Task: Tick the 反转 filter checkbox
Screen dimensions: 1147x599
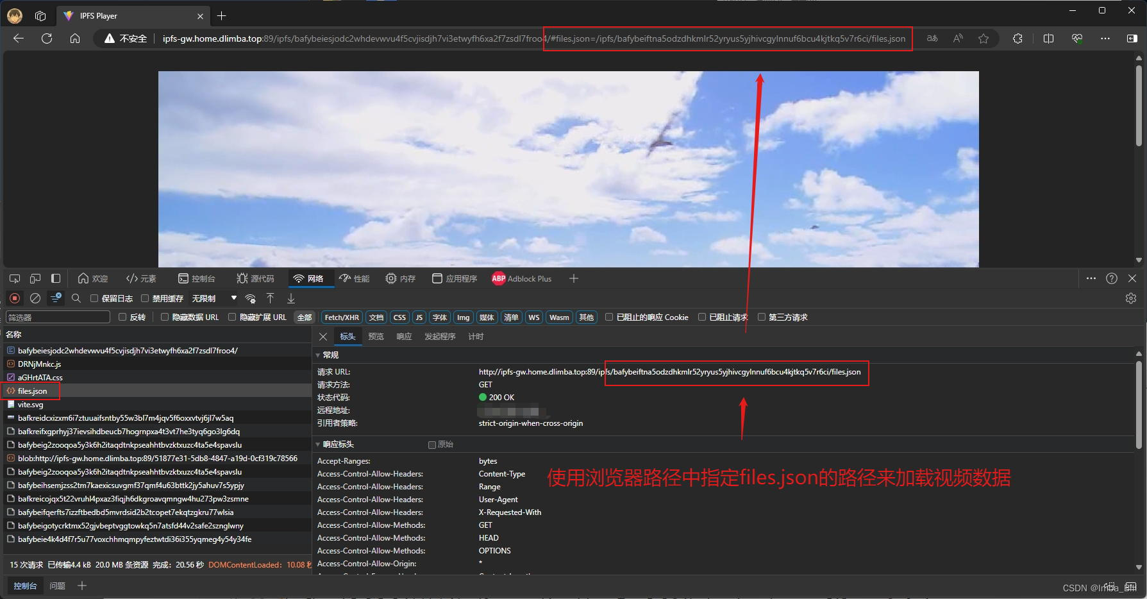Action: [x=122, y=317]
